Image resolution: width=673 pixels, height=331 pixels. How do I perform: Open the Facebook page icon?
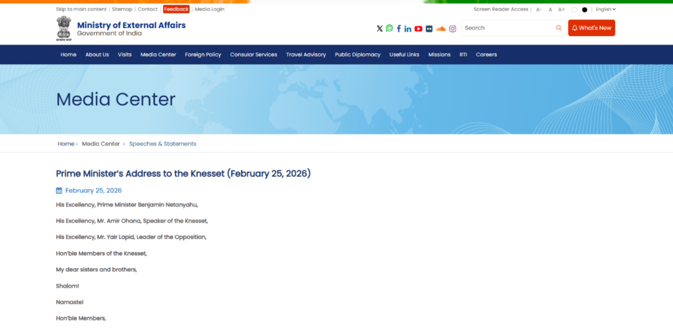pyautogui.click(x=398, y=28)
